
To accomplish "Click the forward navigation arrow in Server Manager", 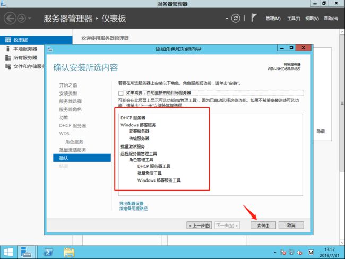I will [x=22, y=18].
